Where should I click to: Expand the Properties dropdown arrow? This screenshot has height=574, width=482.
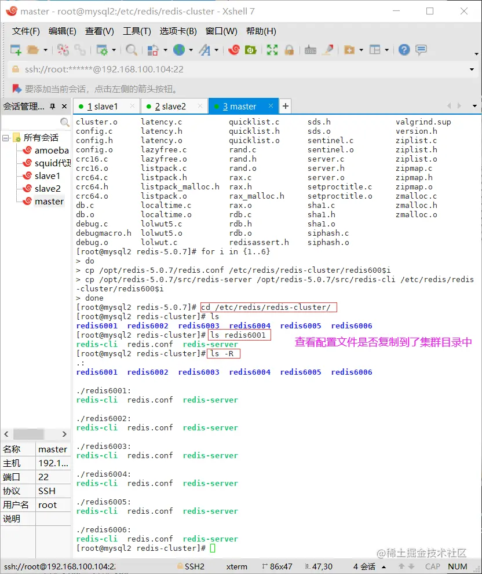click(x=114, y=50)
